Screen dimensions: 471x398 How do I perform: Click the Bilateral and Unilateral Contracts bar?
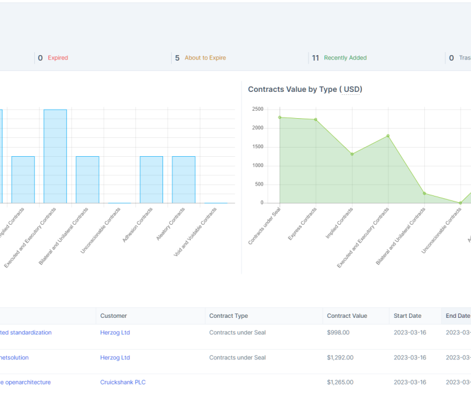(x=88, y=179)
